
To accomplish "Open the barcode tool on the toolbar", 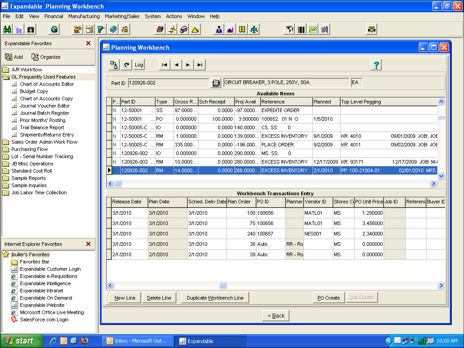I will coord(301,29).
